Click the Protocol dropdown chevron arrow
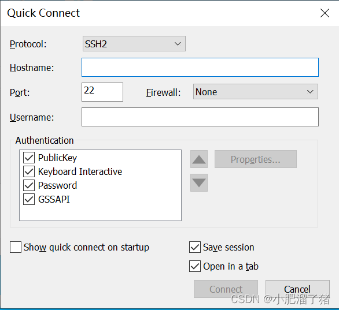Screen dimensions: 339x310 178,44
